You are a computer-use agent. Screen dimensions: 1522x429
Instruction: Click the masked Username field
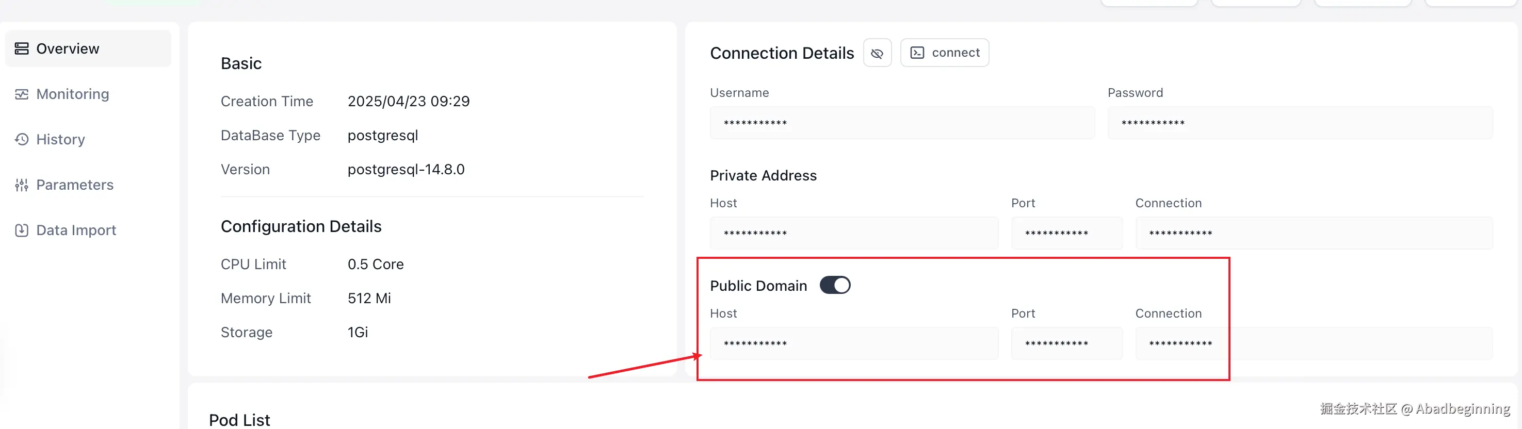(x=902, y=123)
